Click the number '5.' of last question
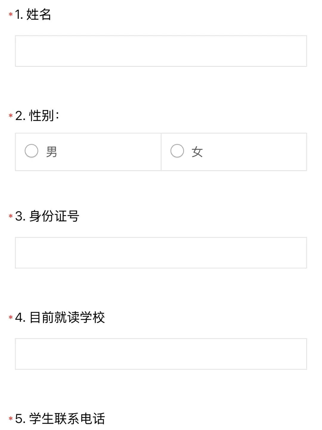 click(20, 419)
